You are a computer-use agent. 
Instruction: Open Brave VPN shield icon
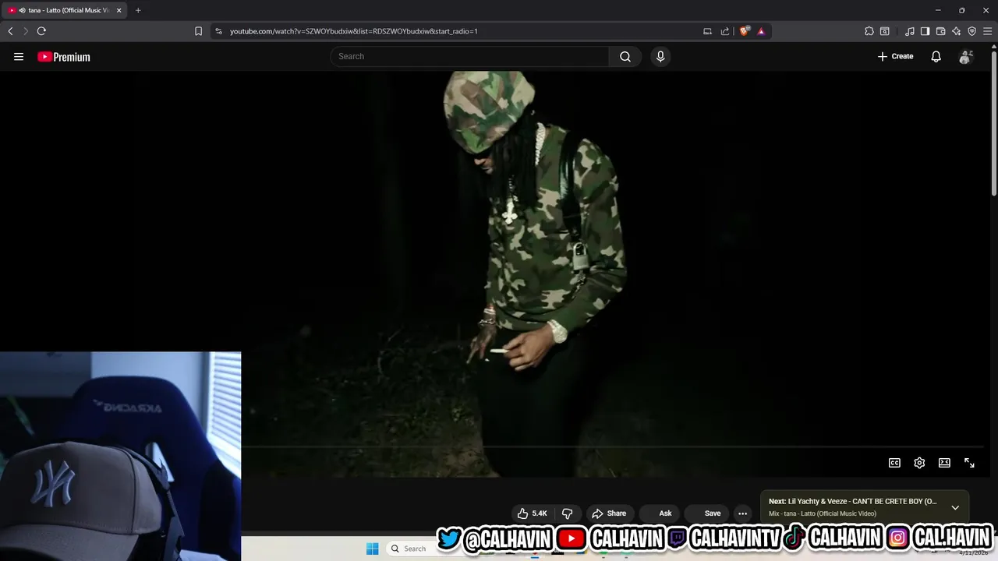(x=971, y=31)
